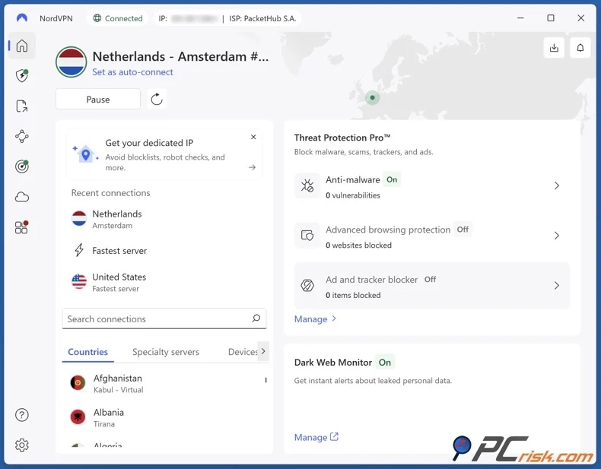Click the Afghanistan flag icon
601x469 pixels.
coord(78,382)
